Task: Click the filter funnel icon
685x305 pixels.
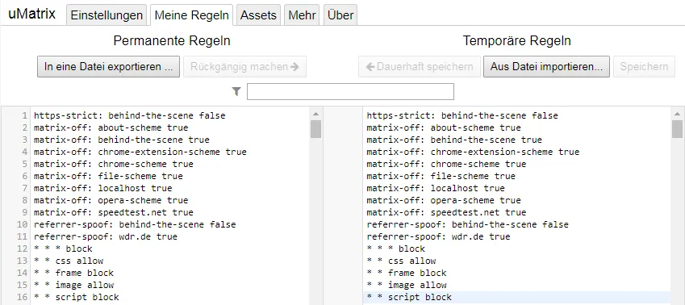Action: click(x=236, y=91)
